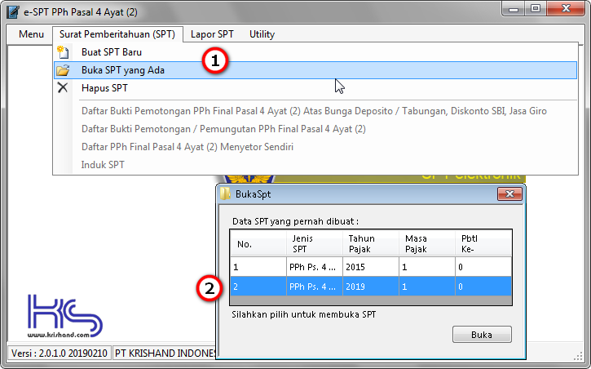Select Daftar Bukti Pemotongan Bunga Deposito entry
This screenshot has width=591, height=369.
click(315, 111)
